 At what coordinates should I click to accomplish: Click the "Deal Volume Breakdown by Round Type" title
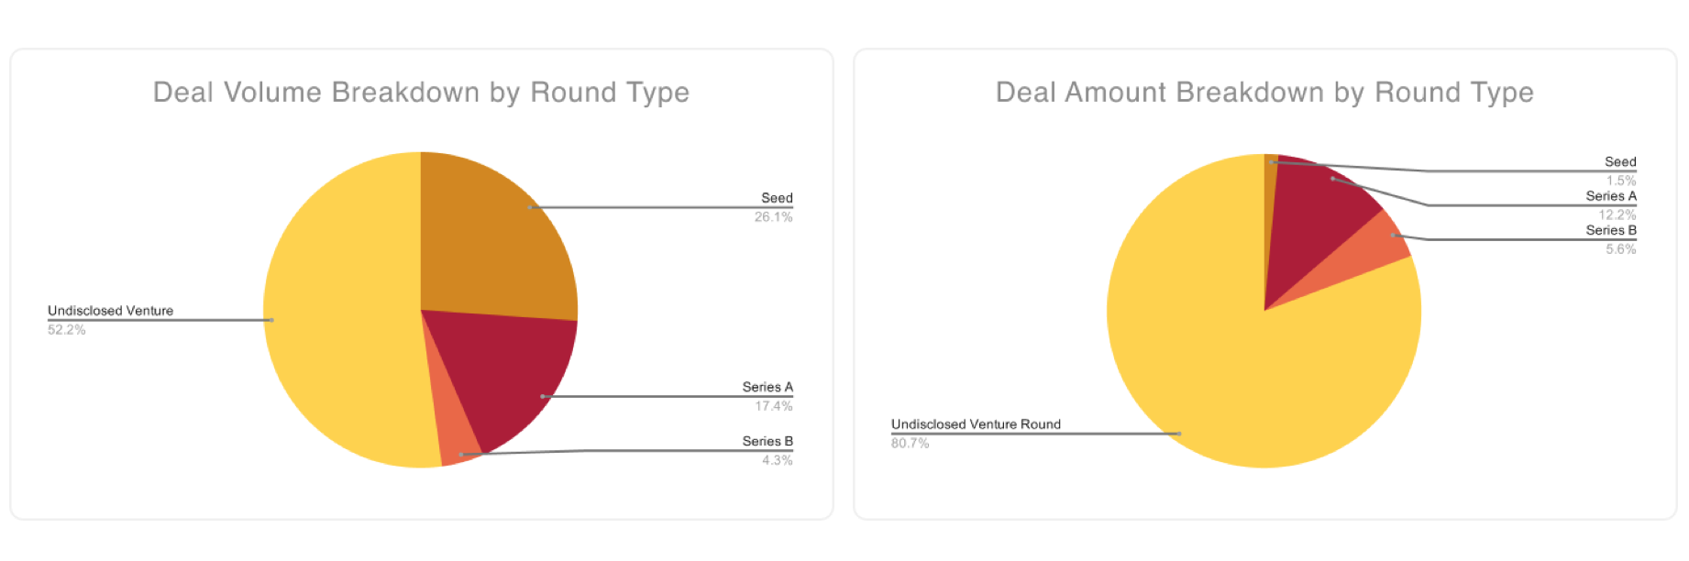[x=421, y=93]
